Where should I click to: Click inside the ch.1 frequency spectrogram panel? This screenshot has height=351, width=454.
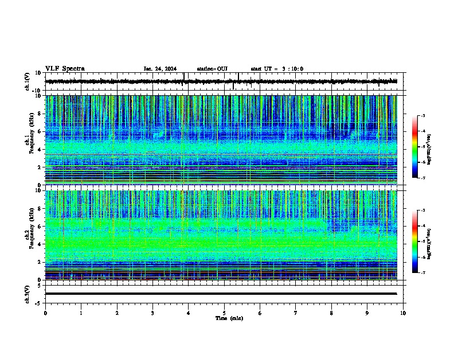coord(221,140)
